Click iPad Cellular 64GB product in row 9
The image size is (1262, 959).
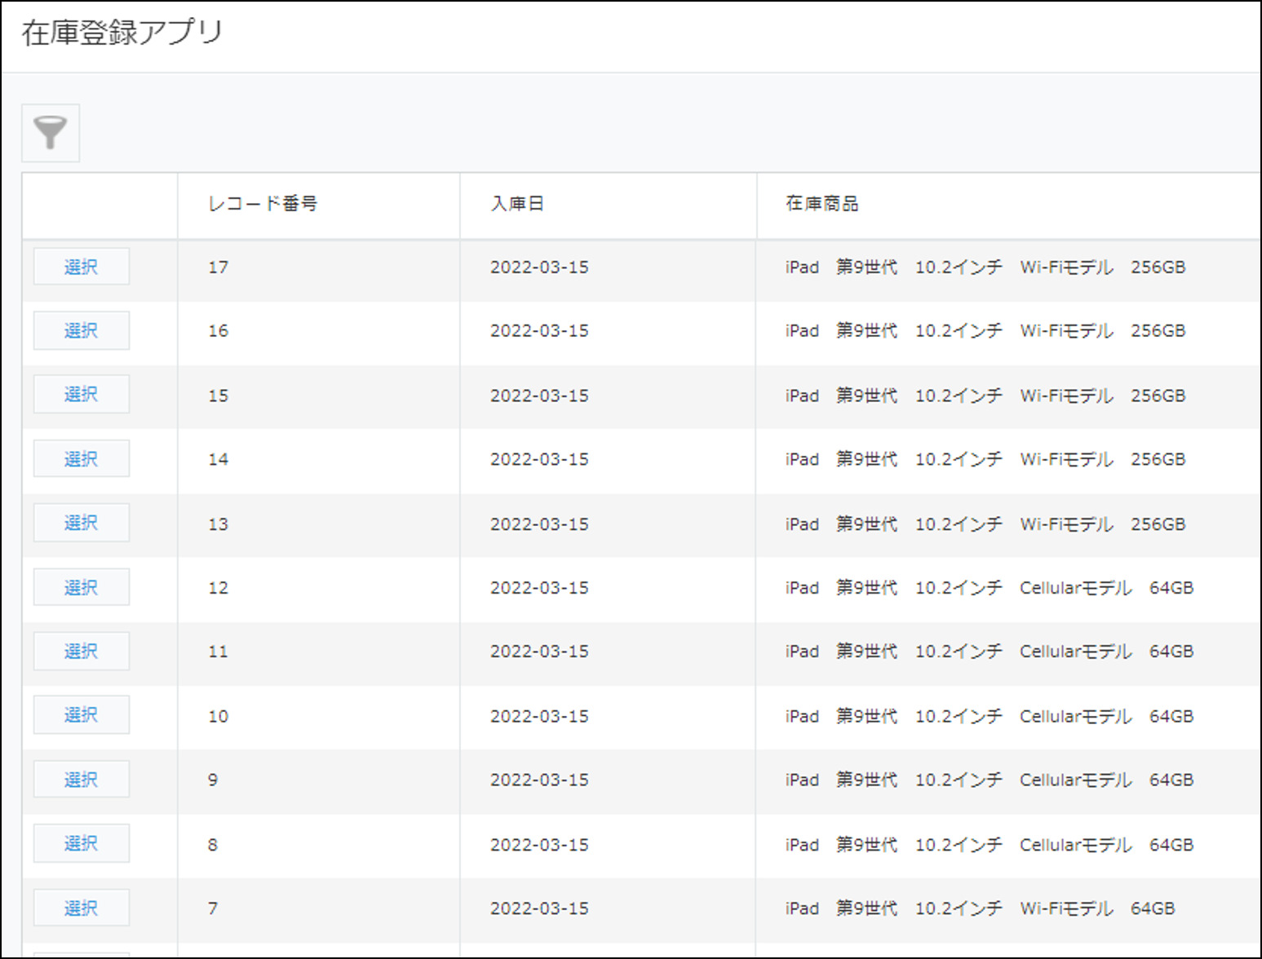point(990,780)
